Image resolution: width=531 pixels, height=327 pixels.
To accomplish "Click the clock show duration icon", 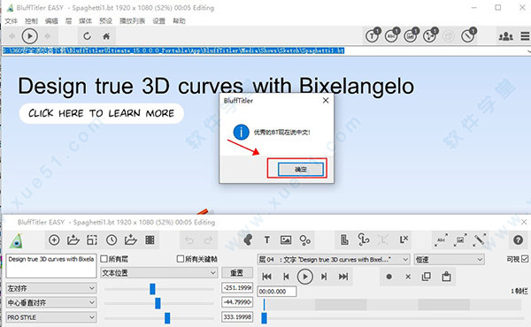I will click(x=112, y=240).
